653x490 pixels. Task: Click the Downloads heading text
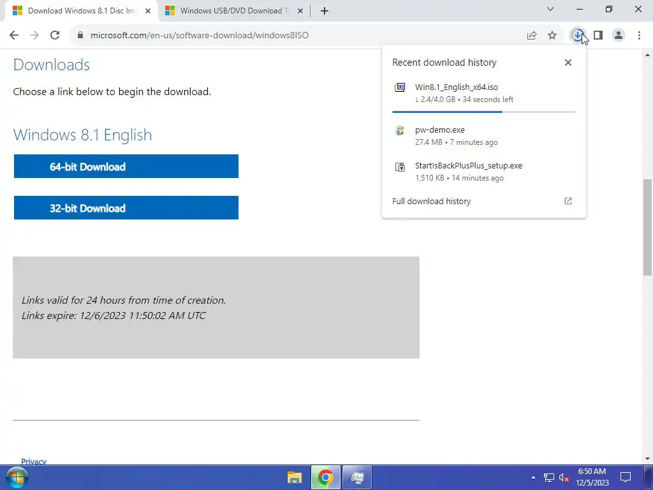coord(52,65)
